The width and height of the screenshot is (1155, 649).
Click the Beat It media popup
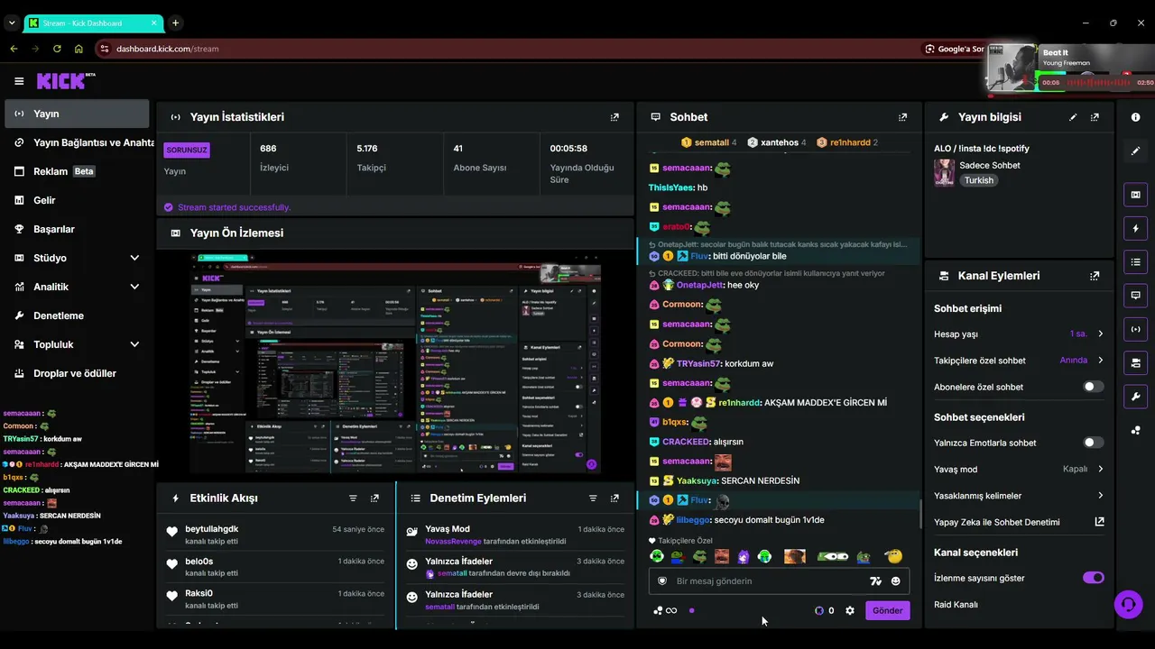(1070, 68)
